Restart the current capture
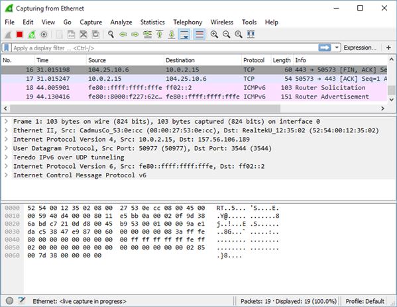 pos(32,34)
